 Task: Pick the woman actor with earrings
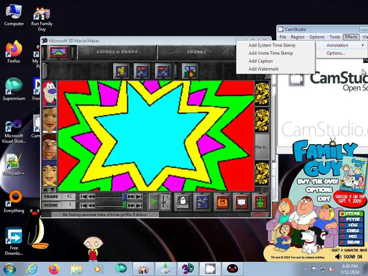click(50, 120)
